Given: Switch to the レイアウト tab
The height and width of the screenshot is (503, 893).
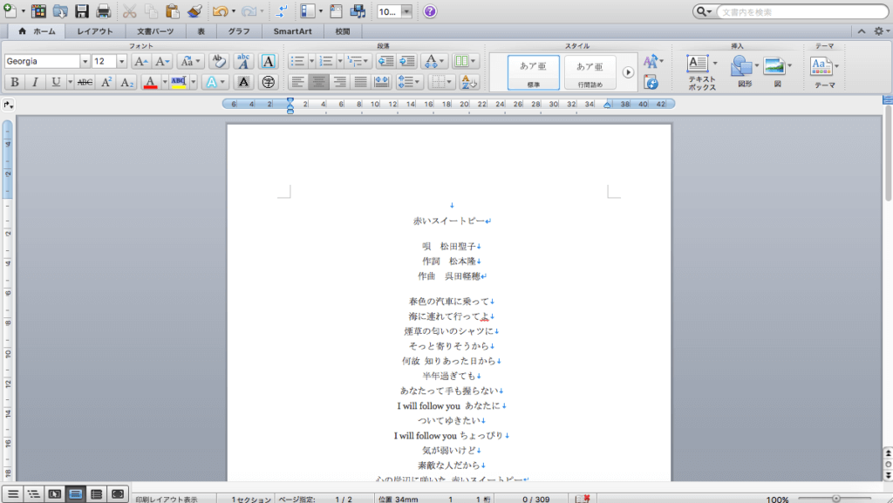Looking at the screenshot, I should click(x=95, y=31).
